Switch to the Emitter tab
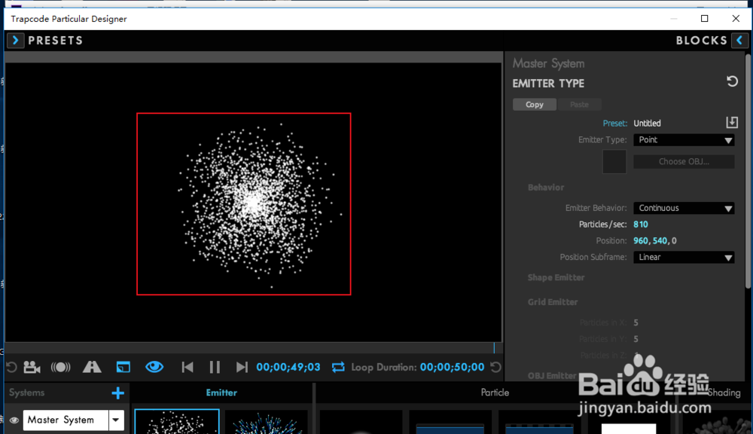Screen dimensions: 753x434 tap(221, 393)
